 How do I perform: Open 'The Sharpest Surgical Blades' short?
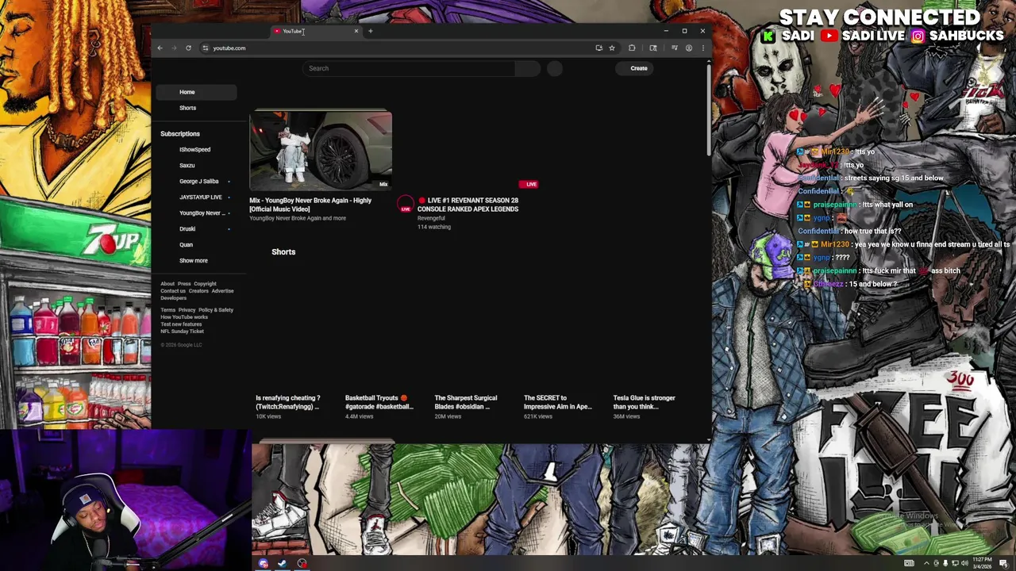point(466,402)
